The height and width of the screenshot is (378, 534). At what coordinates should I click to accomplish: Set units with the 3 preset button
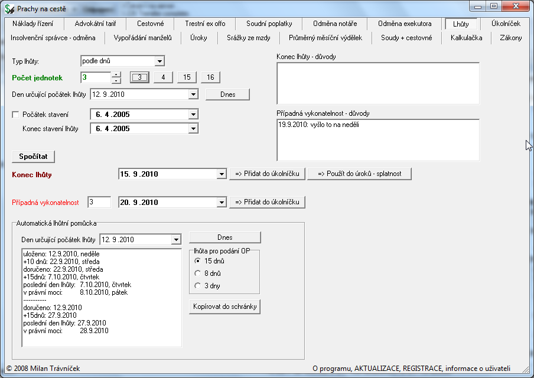coord(139,77)
